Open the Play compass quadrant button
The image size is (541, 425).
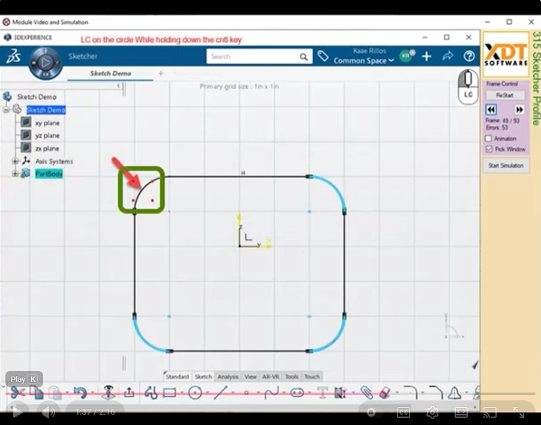[46, 62]
